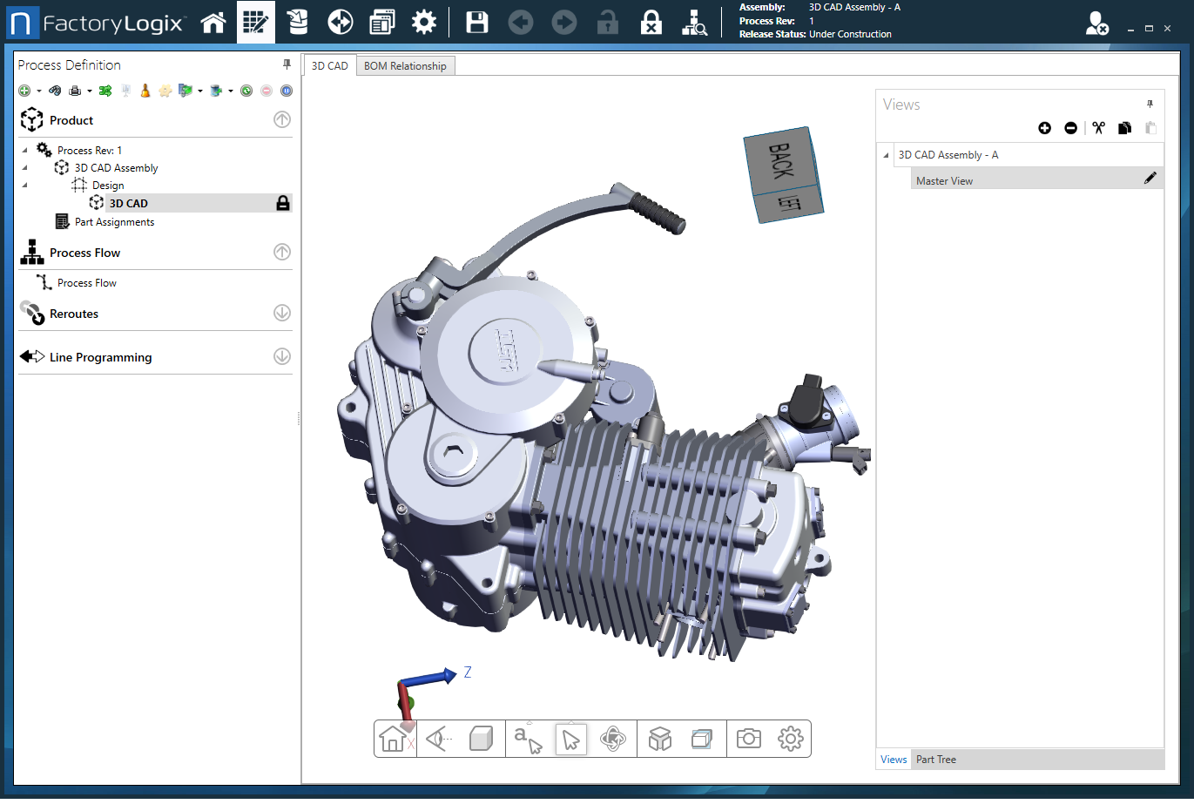Screen dimensions: 1194x804
Task: Click the lock icon on the 3D CAD row
Action: pyautogui.click(x=282, y=203)
